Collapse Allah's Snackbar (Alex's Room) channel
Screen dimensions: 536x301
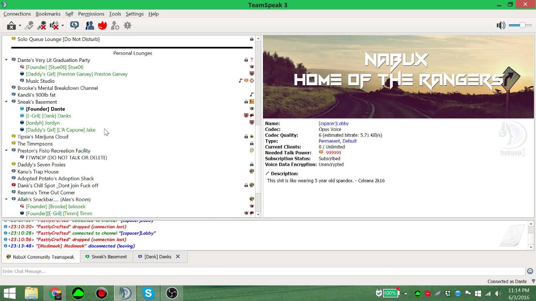pos(6,199)
